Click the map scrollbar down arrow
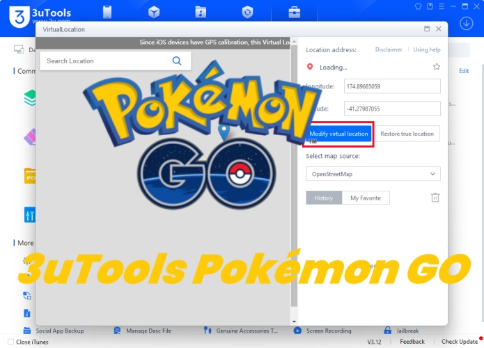This screenshot has width=484, height=348. point(294,322)
